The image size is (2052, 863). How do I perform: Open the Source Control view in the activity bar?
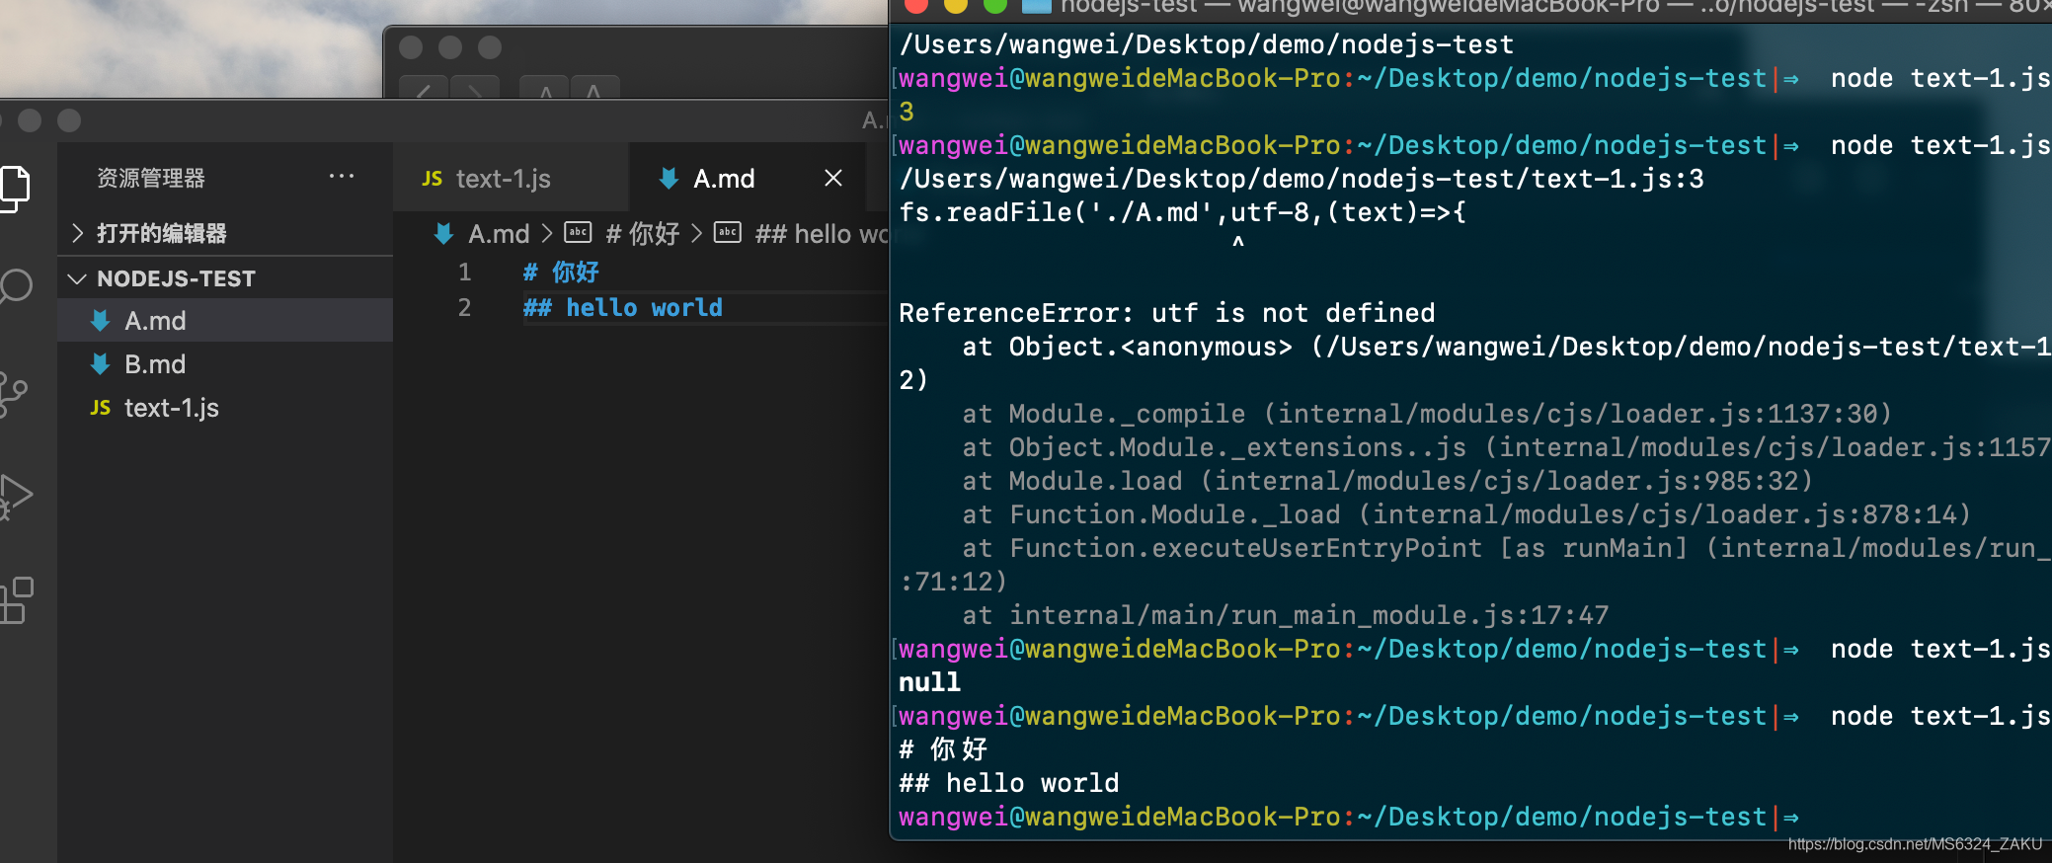point(14,394)
